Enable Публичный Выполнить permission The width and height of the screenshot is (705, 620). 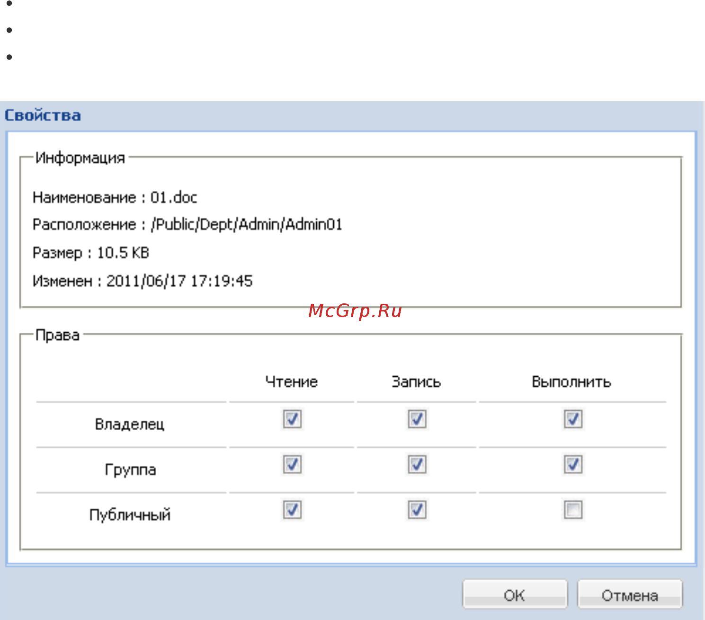click(573, 510)
